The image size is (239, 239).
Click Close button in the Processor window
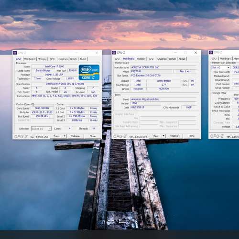point(92,136)
